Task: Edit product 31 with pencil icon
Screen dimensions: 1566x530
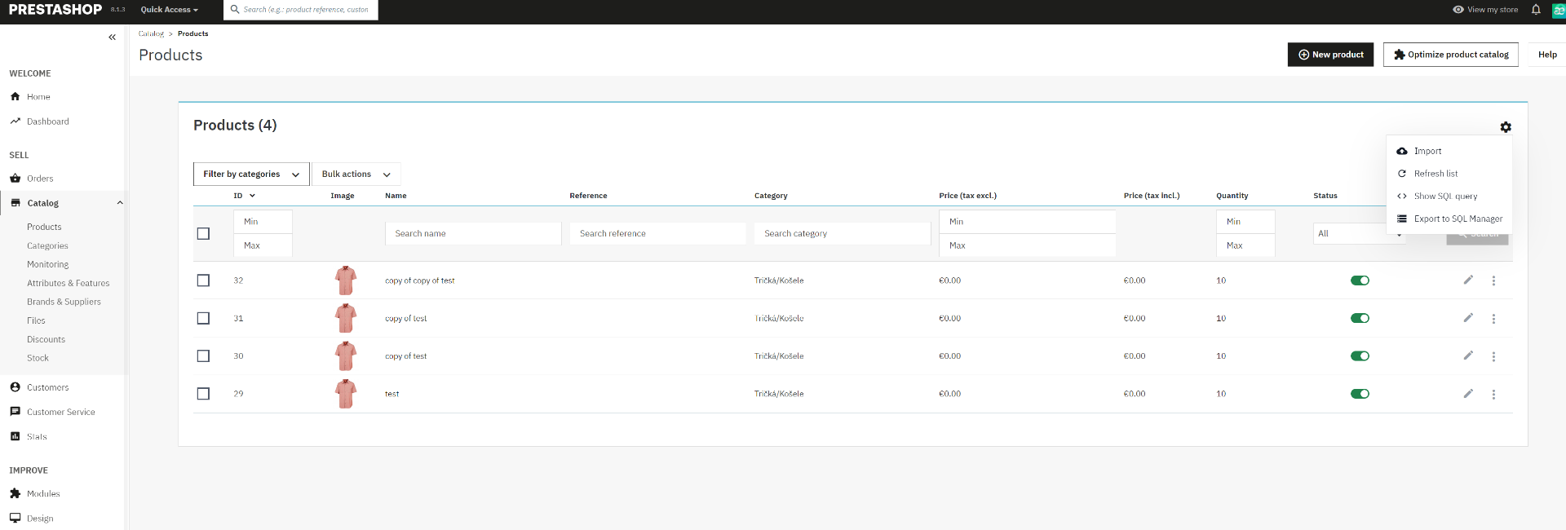Action: [1468, 318]
